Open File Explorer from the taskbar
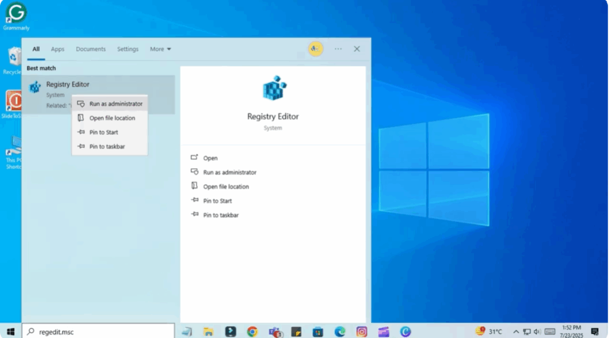 point(208,331)
